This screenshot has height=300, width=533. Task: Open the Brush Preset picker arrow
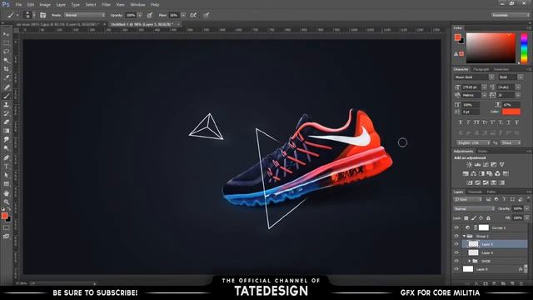pos(34,15)
